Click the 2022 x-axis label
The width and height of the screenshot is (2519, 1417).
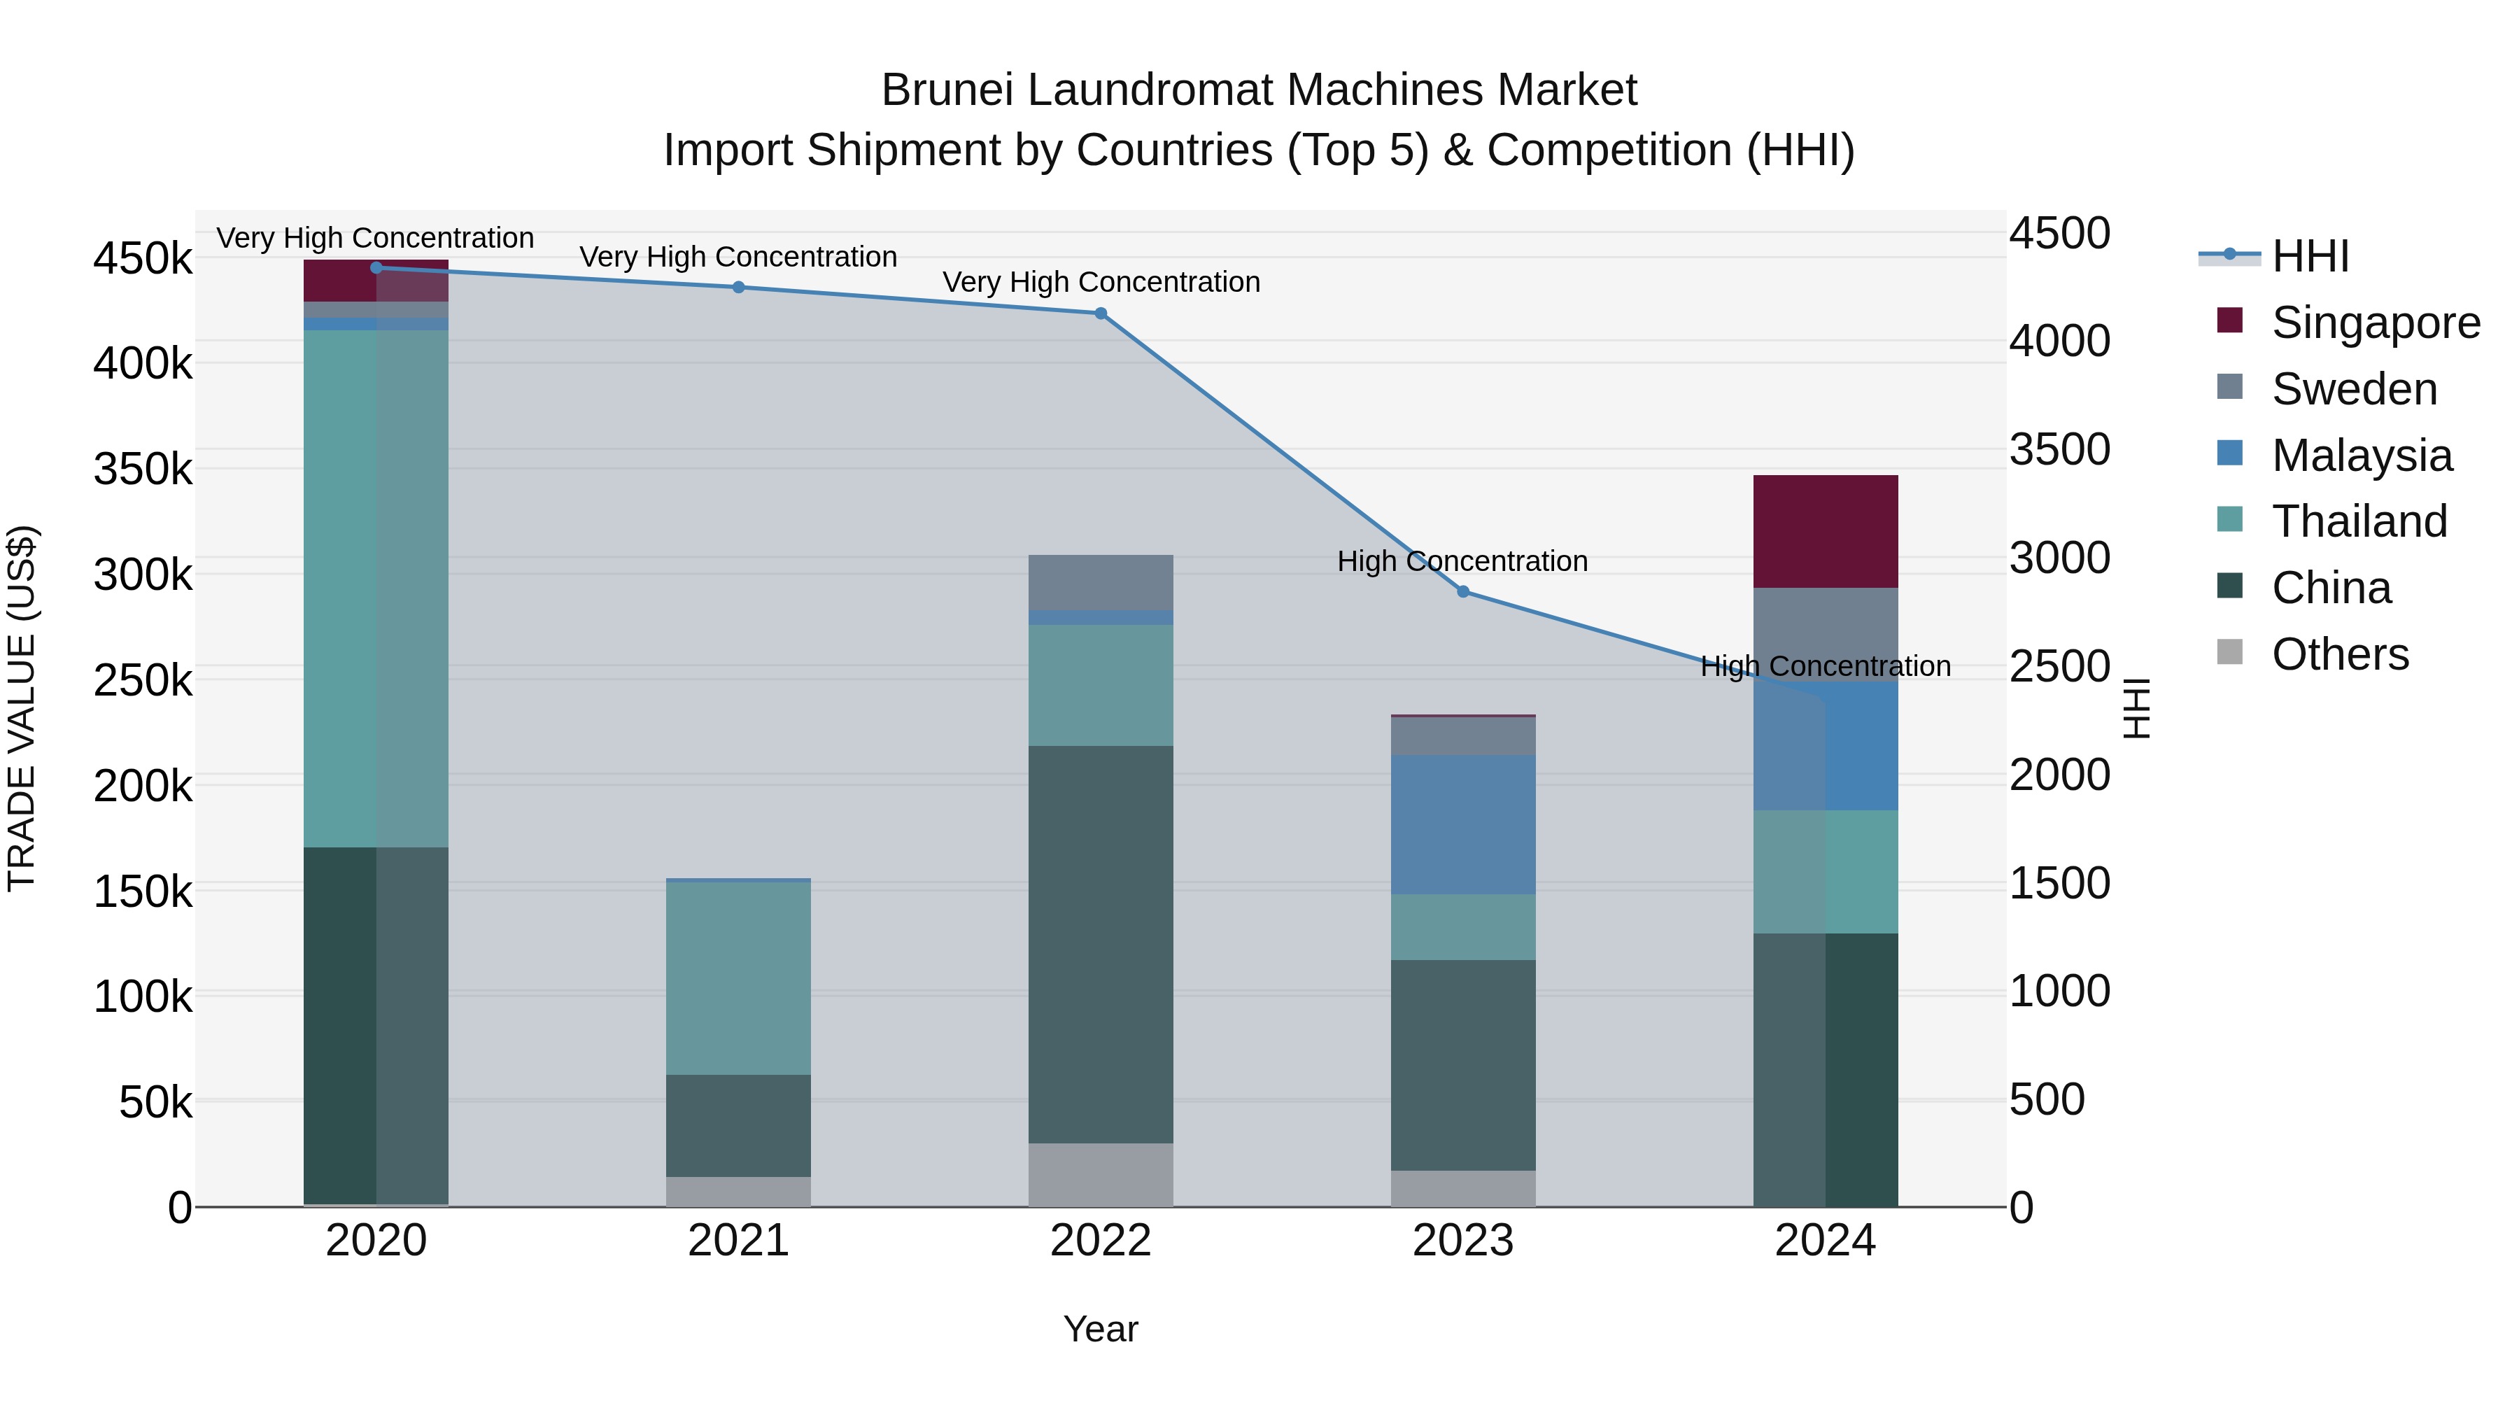tap(1101, 1241)
